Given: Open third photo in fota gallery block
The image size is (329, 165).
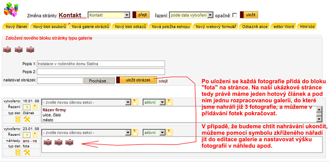Looking at the screenshot, I should [69, 142].
